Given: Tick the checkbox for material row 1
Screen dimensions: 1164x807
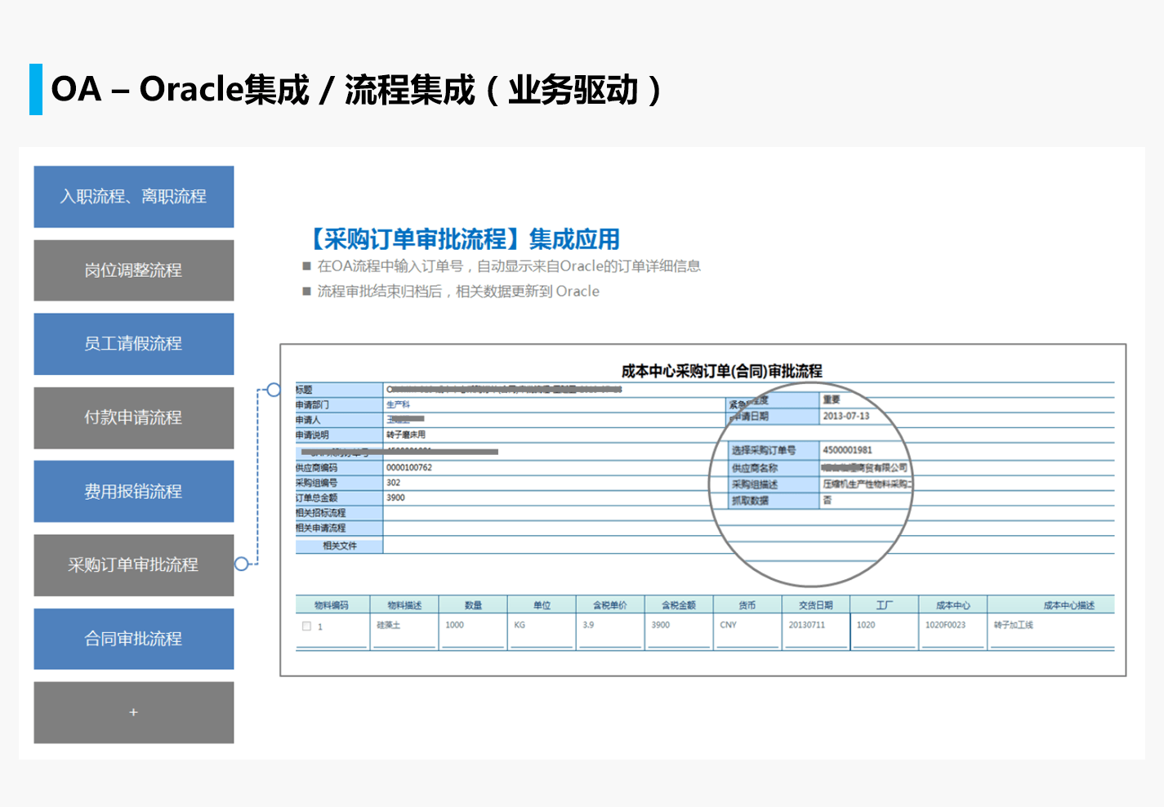Looking at the screenshot, I should 307,626.
